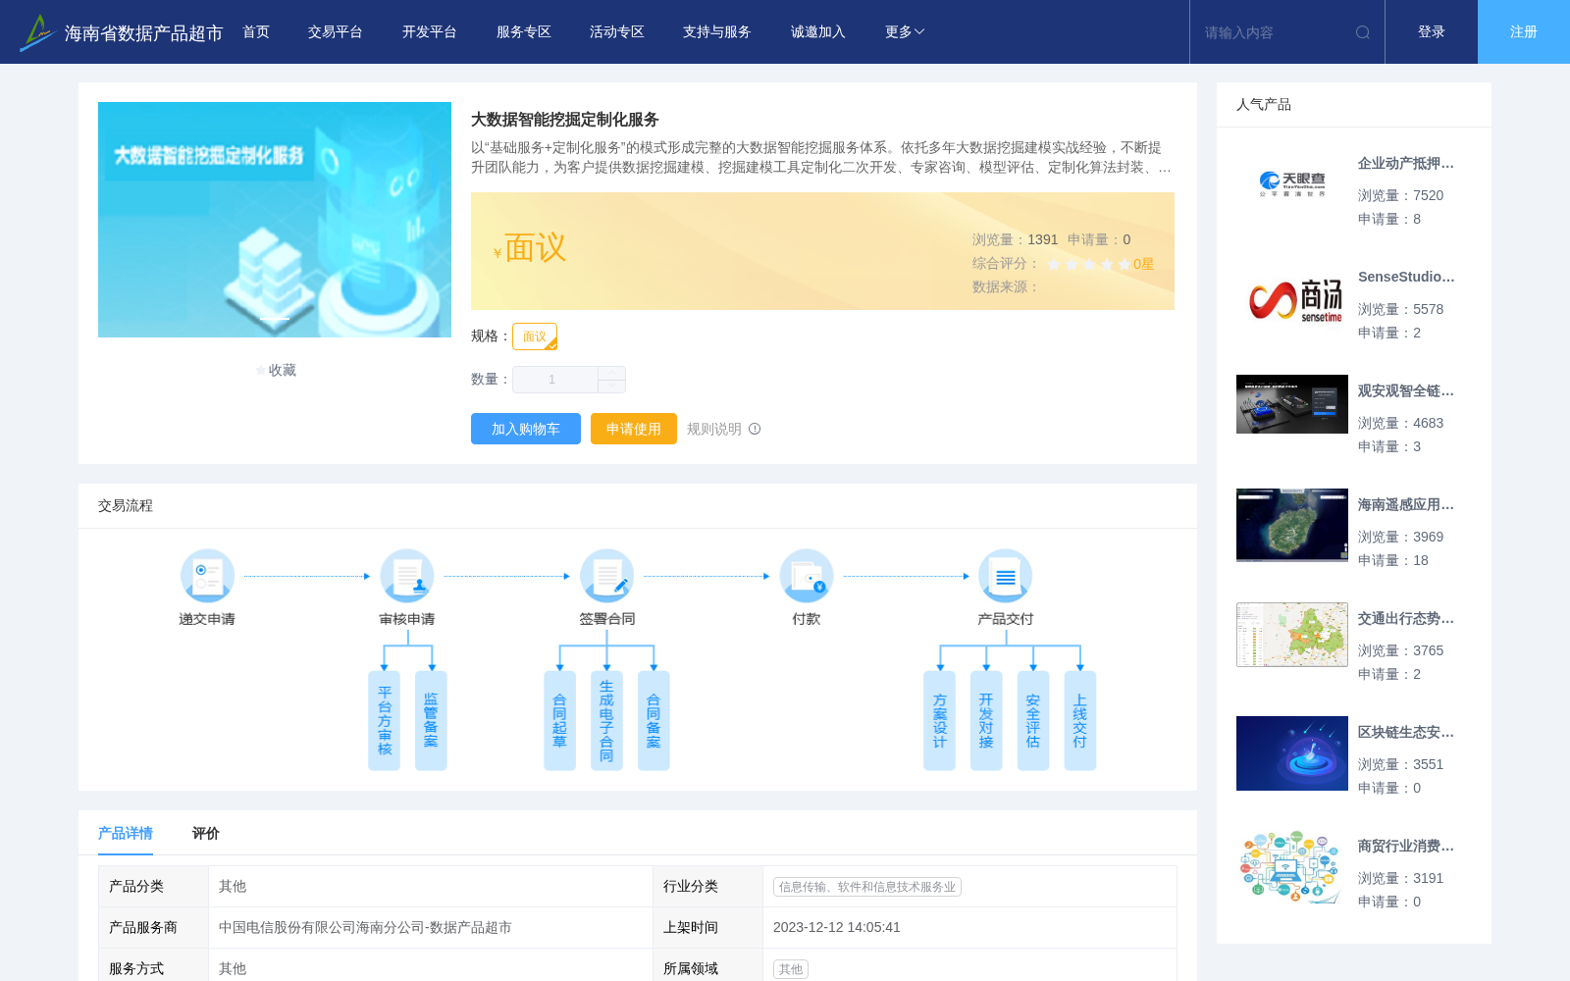Open the 商贸行业消费 thumbnail
The width and height of the screenshot is (1570, 981).
pyautogui.click(x=1292, y=867)
